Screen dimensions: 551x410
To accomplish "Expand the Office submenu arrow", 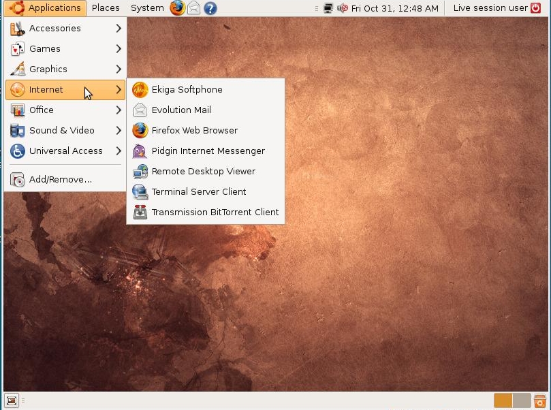I will [119, 110].
